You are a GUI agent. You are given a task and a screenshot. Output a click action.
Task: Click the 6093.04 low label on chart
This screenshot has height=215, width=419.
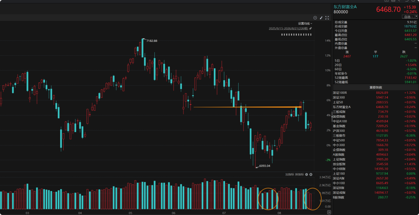[x=265, y=166]
